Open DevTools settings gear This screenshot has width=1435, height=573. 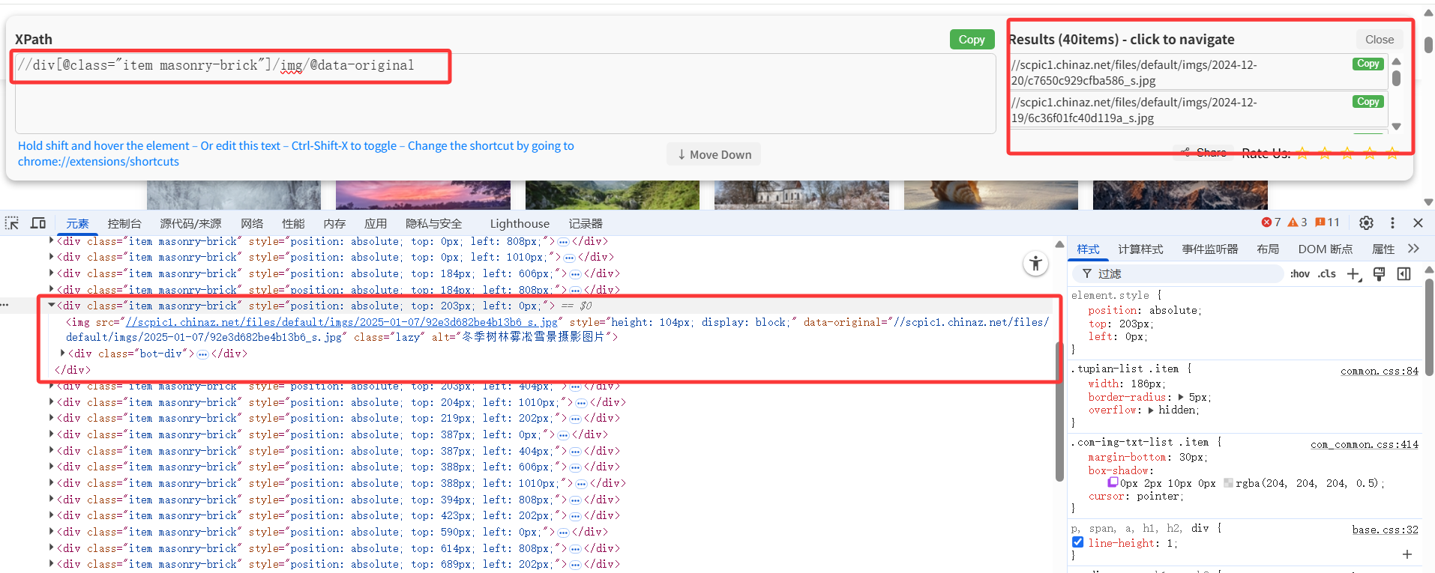click(x=1366, y=223)
